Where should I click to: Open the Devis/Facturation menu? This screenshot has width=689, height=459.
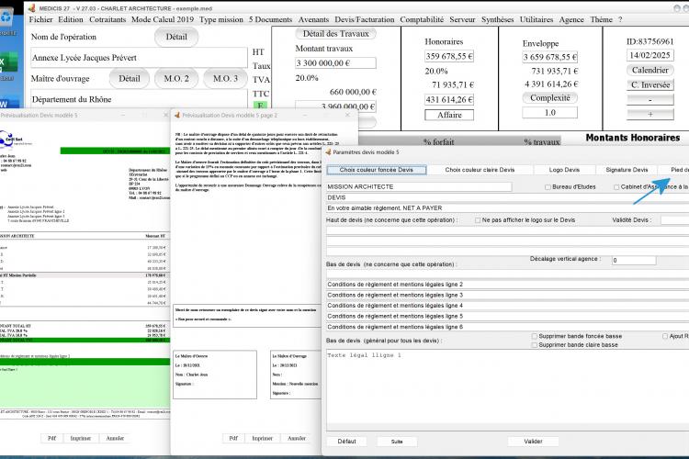[365, 19]
